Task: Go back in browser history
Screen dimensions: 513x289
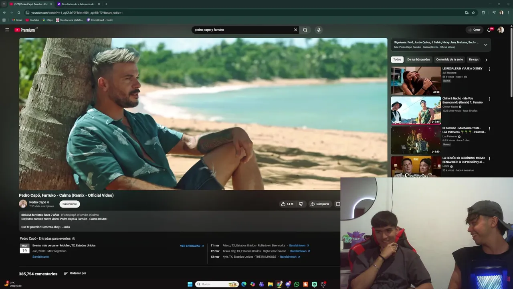Action: [x=4, y=12]
